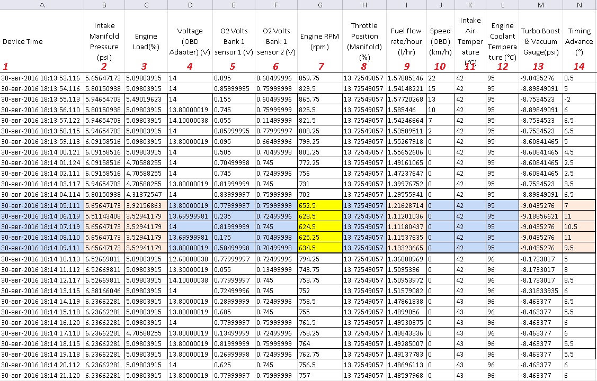Click 'Turbo Boost & Vacuum Gauge(psi)' header

coord(541,41)
